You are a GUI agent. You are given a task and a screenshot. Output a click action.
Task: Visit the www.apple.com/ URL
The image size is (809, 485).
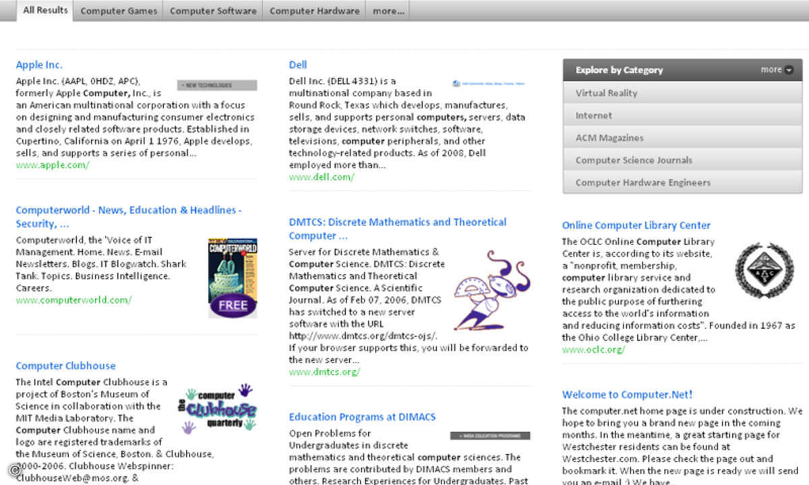coord(53,165)
